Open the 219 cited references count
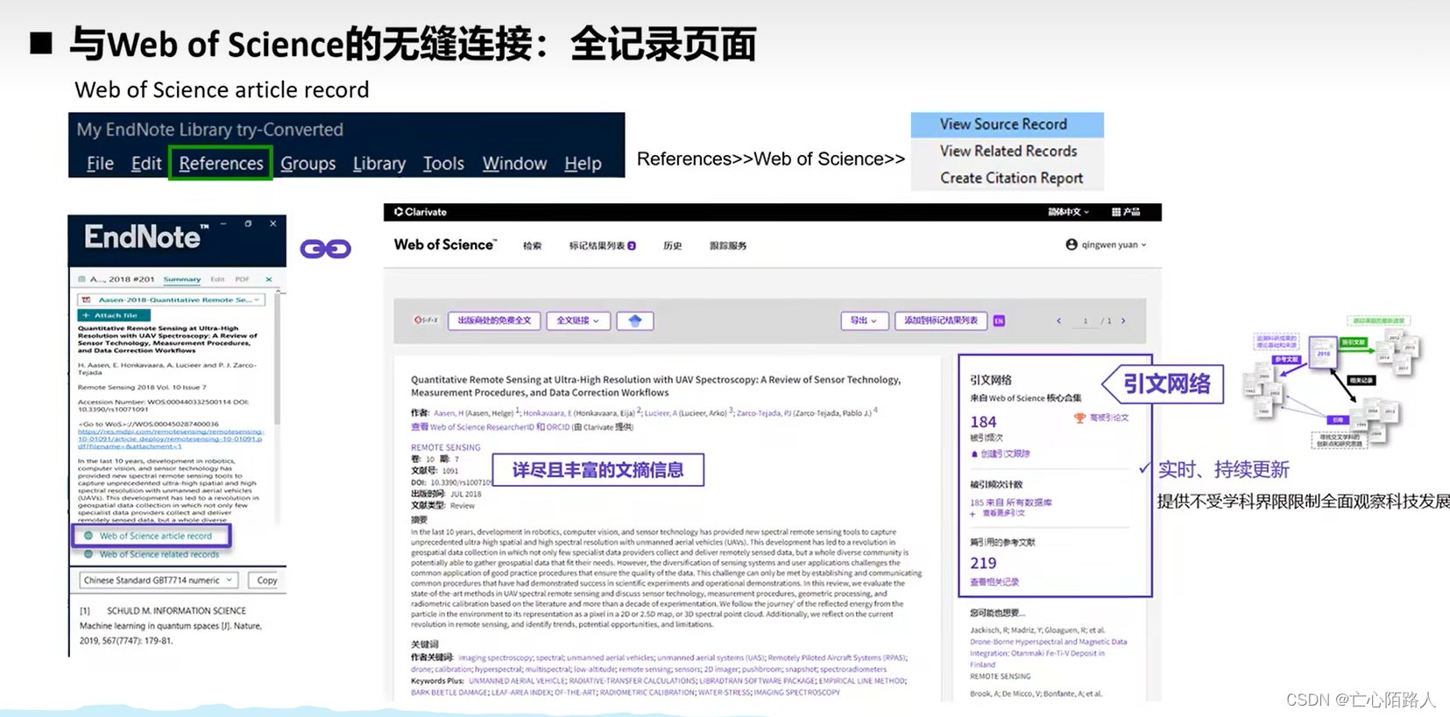1450x717 pixels. [983, 563]
